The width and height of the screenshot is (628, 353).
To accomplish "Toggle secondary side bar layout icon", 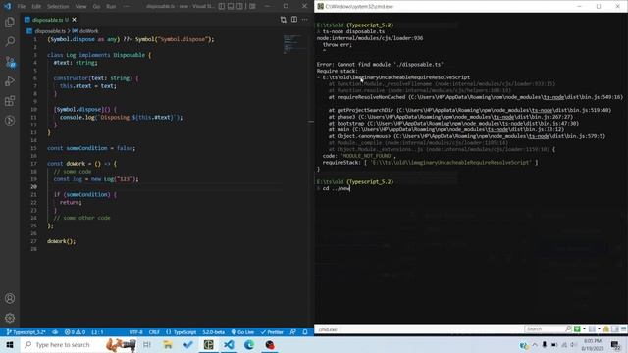I will (239, 7).
